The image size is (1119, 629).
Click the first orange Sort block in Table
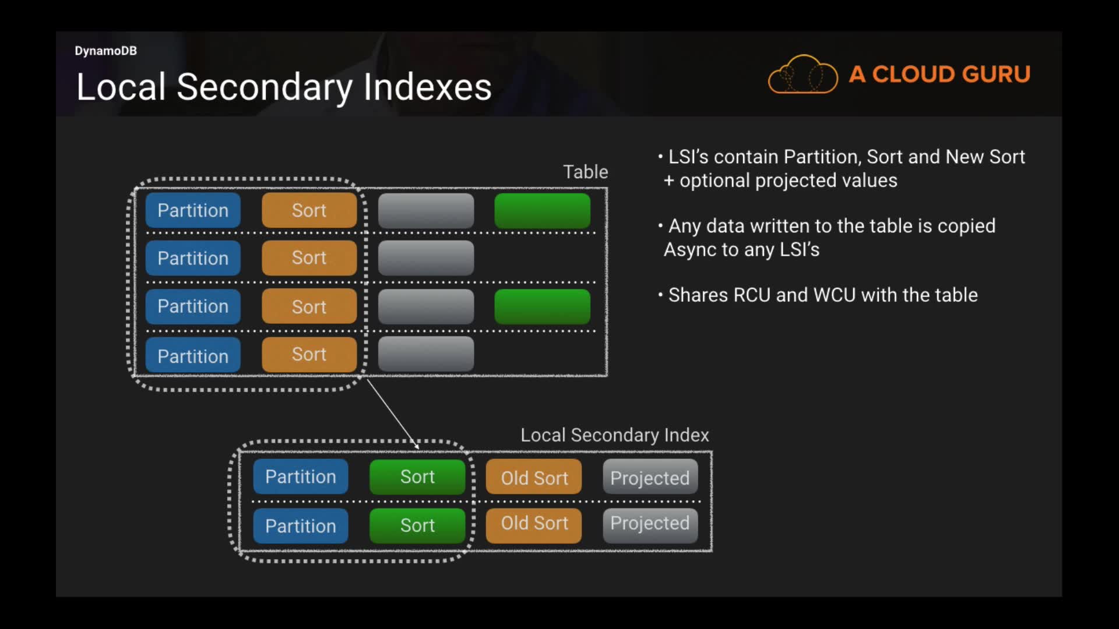pyautogui.click(x=309, y=210)
